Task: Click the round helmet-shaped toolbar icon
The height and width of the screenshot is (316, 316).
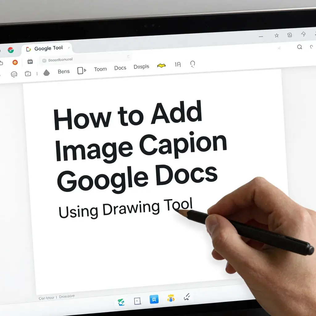Action: click(14, 74)
